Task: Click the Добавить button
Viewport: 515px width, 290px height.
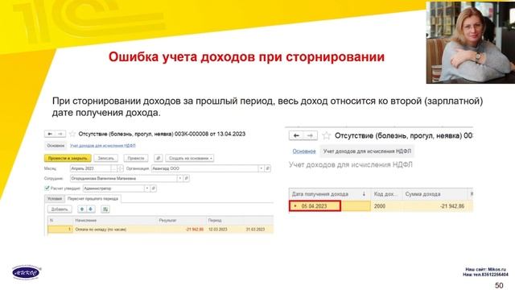Action: (x=60, y=209)
